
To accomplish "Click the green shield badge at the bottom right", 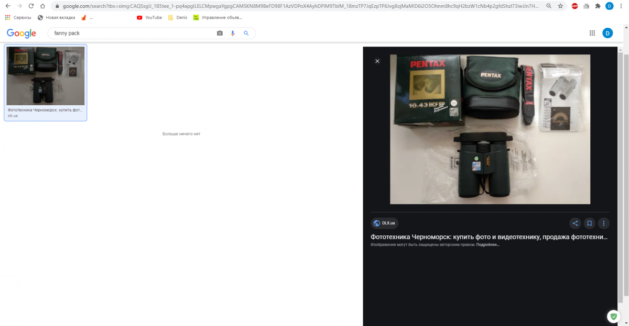I will (614, 317).
